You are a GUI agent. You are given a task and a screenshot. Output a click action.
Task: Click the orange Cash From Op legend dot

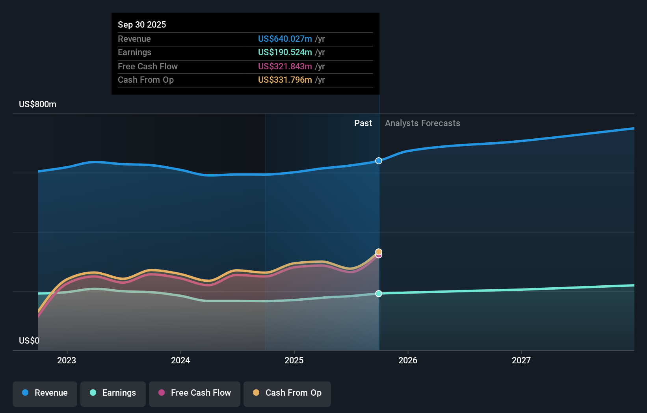[x=257, y=393]
